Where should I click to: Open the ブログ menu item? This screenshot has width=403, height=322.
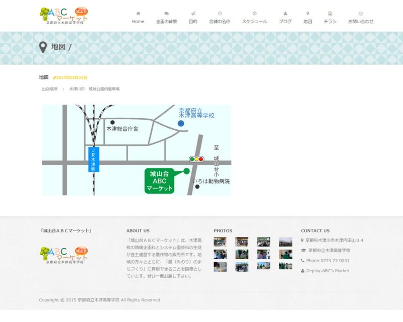tap(285, 22)
